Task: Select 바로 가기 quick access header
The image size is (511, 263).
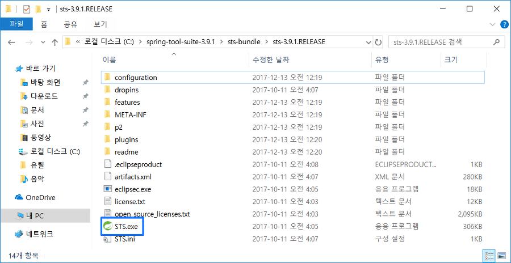Action: pyautogui.click(x=36, y=69)
